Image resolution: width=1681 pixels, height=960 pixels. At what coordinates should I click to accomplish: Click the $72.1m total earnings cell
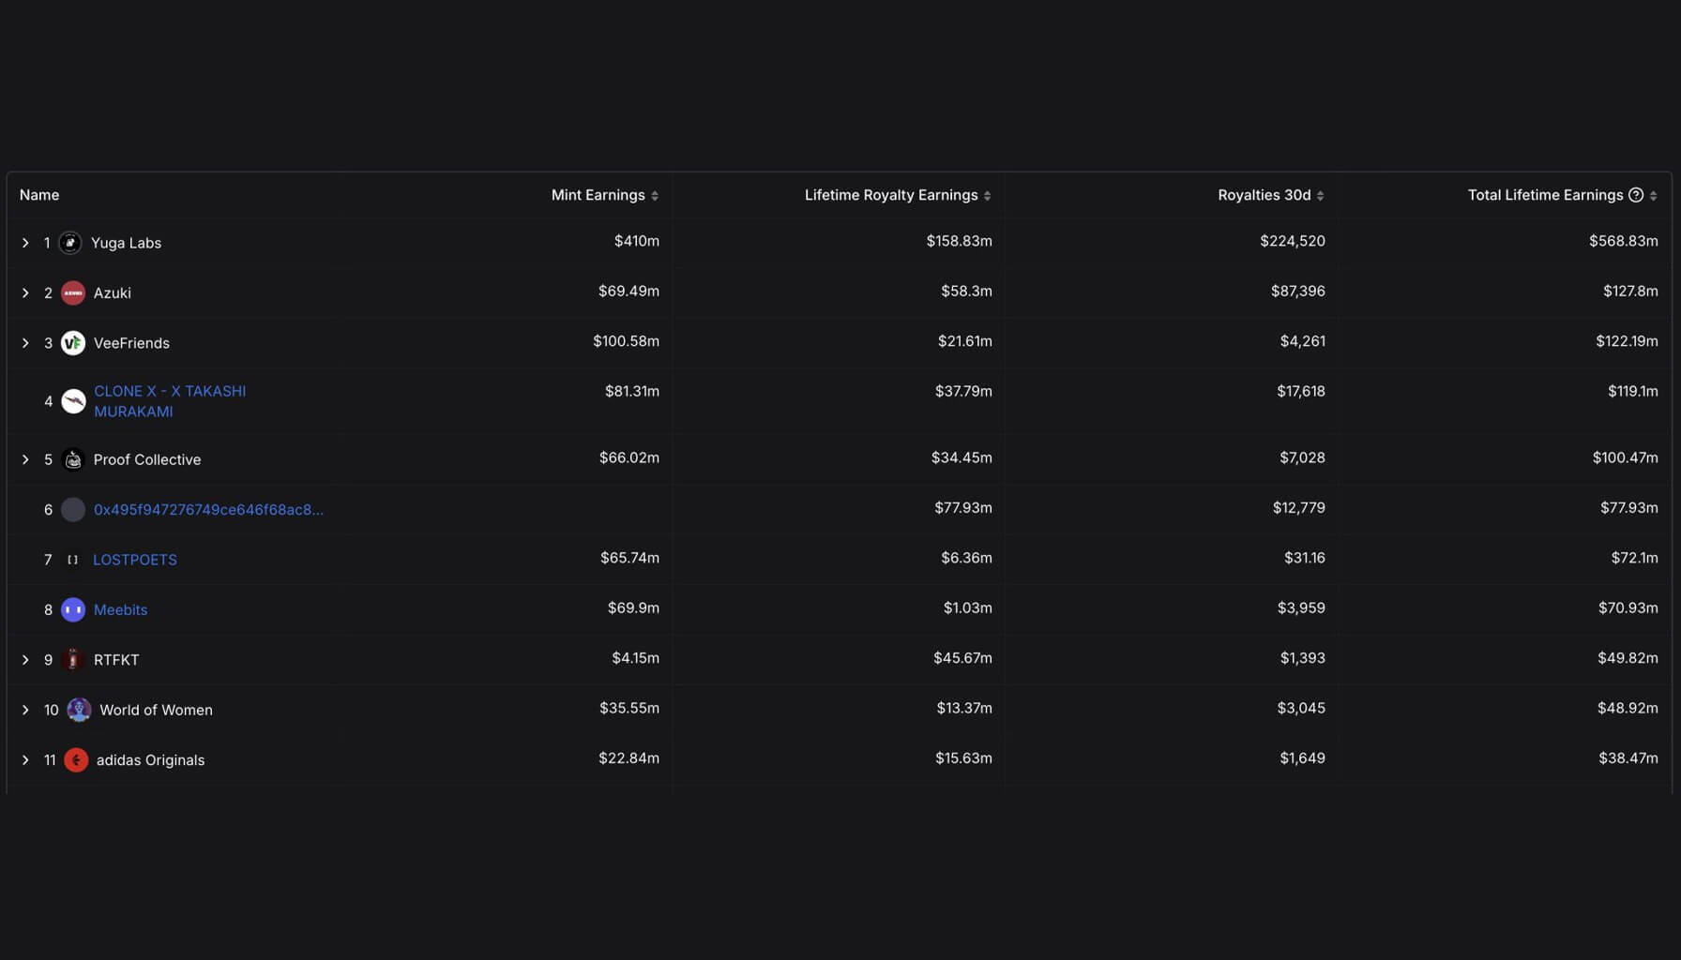[x=1635, y=558]
